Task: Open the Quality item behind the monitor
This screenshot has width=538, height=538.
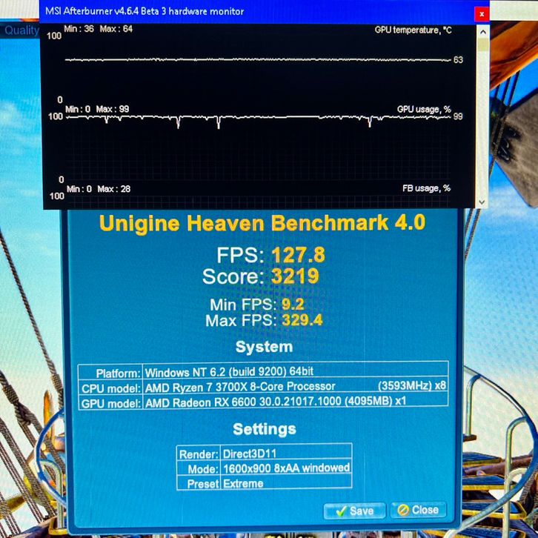Action: [x=21, y=30]
